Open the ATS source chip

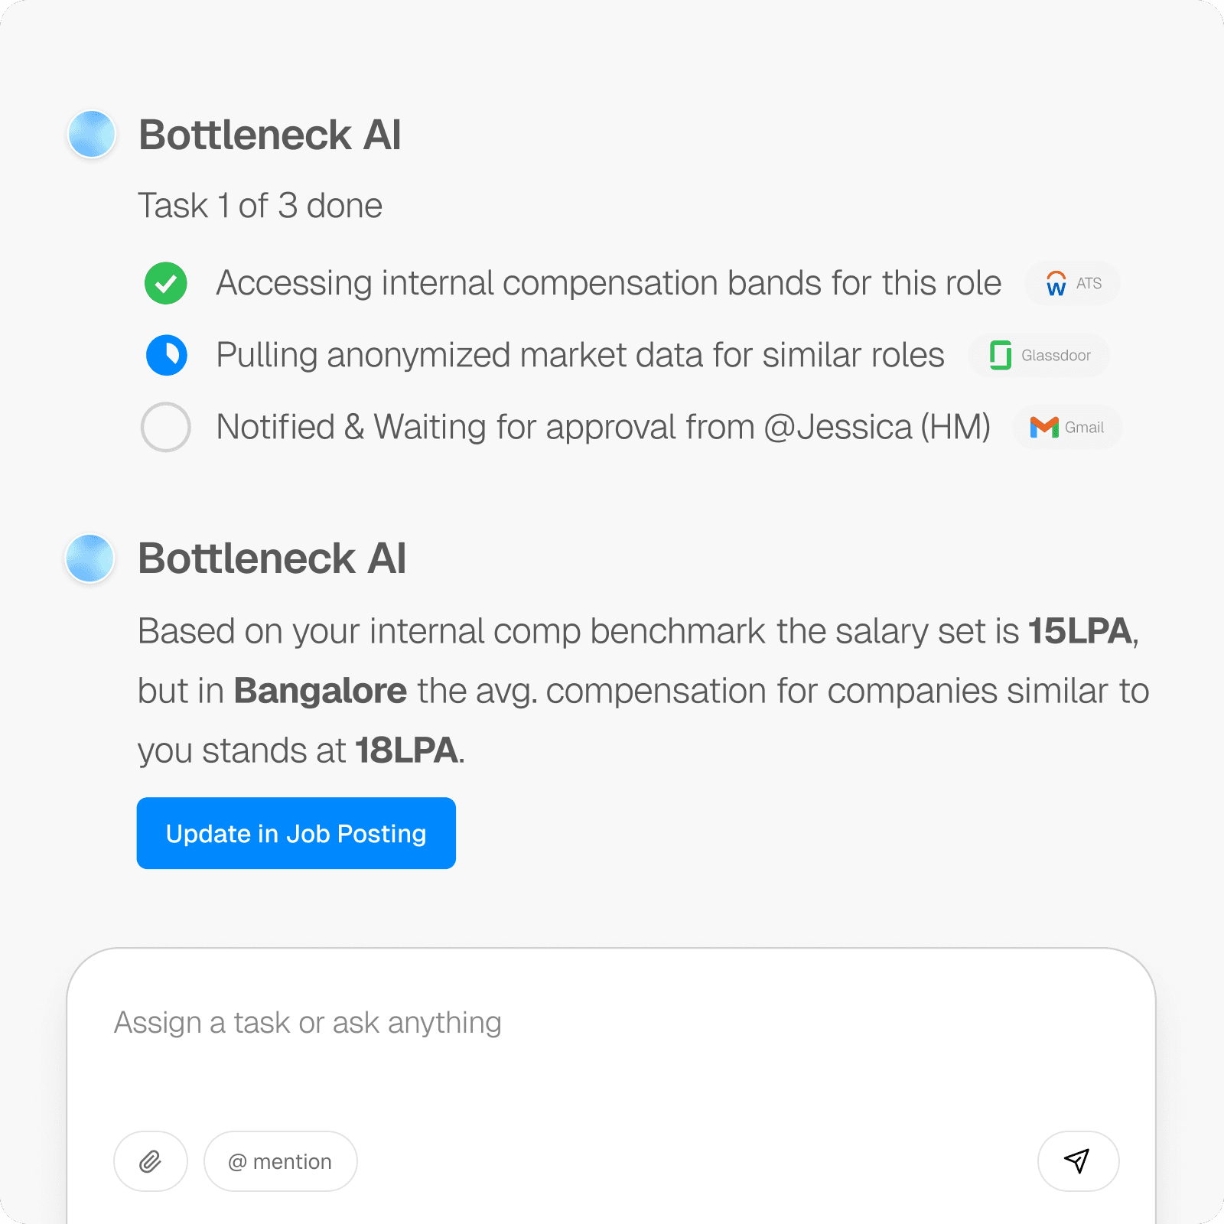tap(1073, 284)
